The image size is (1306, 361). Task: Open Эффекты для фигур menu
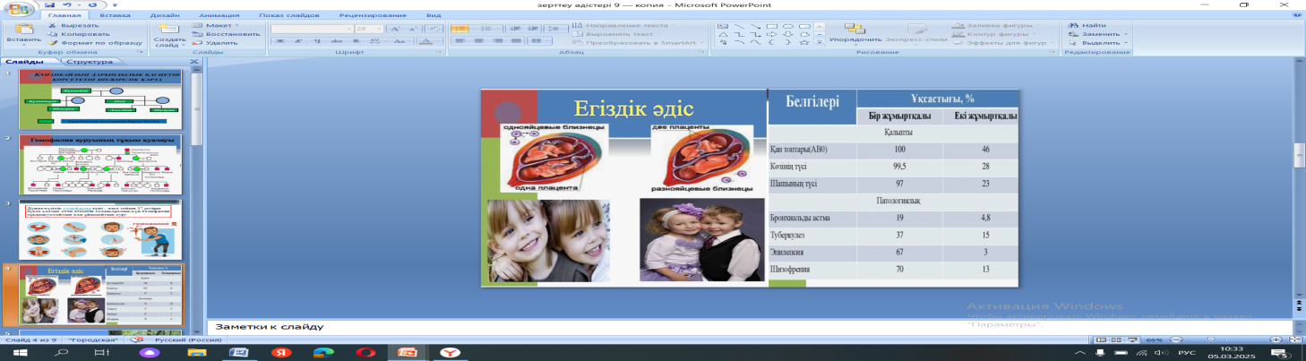(1001, 42)
